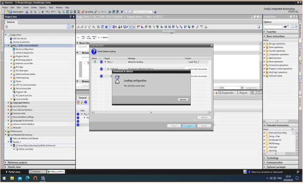Click the editor toolbar icon at far right
The height and width of the screenshot is (183, 303).
[259, 27]
